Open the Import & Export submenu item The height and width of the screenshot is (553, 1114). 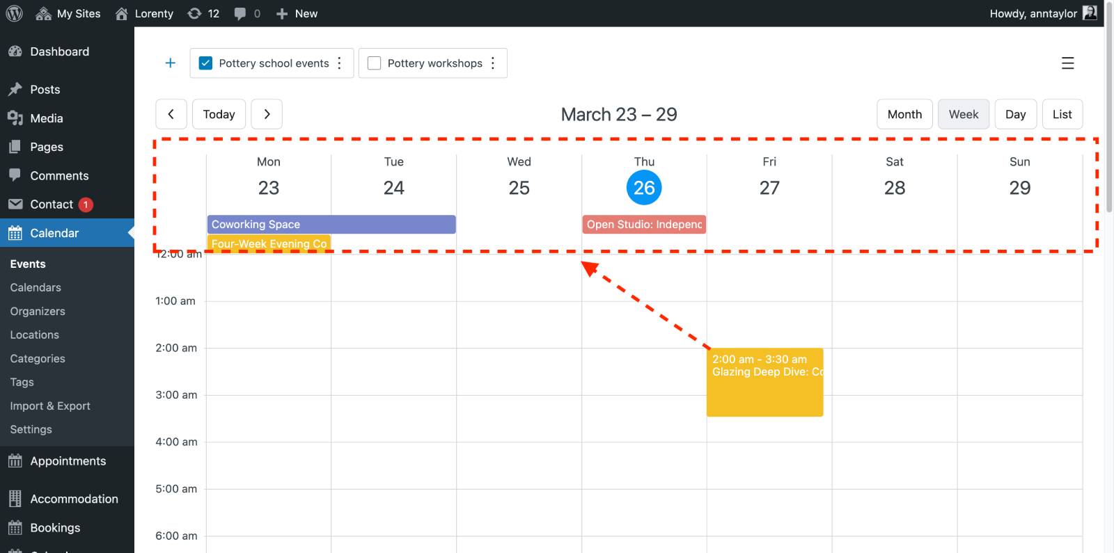coord(50,406)
